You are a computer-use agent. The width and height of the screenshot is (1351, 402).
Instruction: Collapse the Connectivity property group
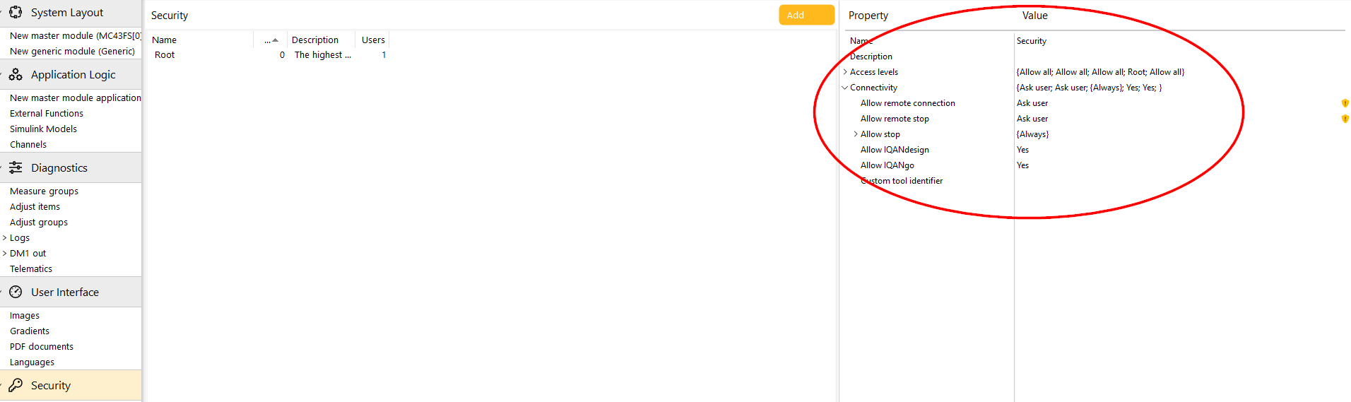pyautogui.click(x=845, y=88)
